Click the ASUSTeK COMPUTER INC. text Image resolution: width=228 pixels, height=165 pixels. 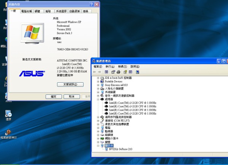tap(72, 61)
